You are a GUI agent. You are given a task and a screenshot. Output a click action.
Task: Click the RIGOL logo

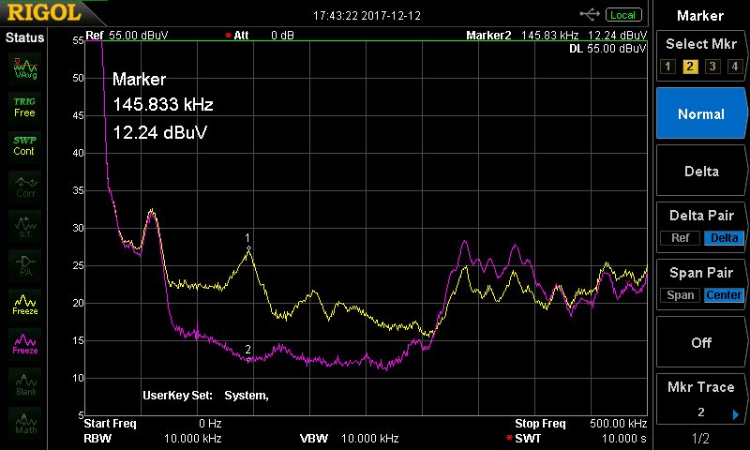44,13
